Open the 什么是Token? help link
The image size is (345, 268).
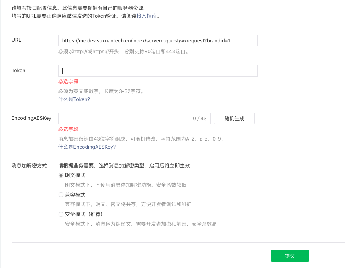pos(74,99)
